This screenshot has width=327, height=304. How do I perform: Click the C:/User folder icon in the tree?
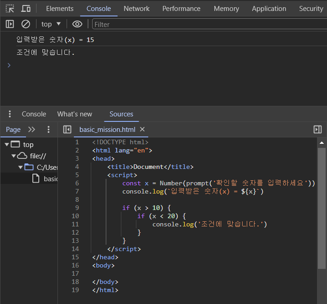click(29, 167)
